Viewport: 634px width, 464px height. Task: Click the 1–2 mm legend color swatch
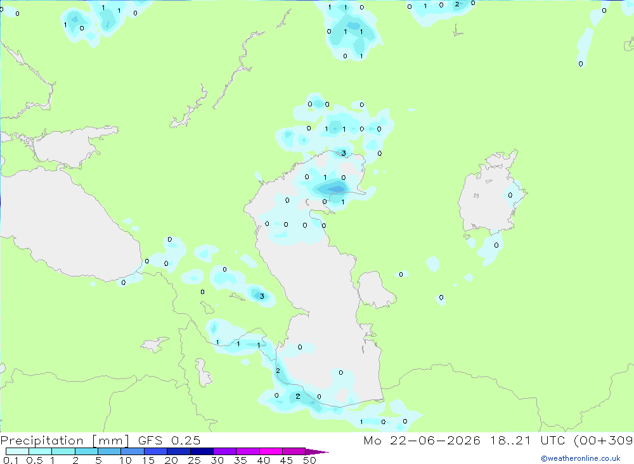tap(63, 451)
